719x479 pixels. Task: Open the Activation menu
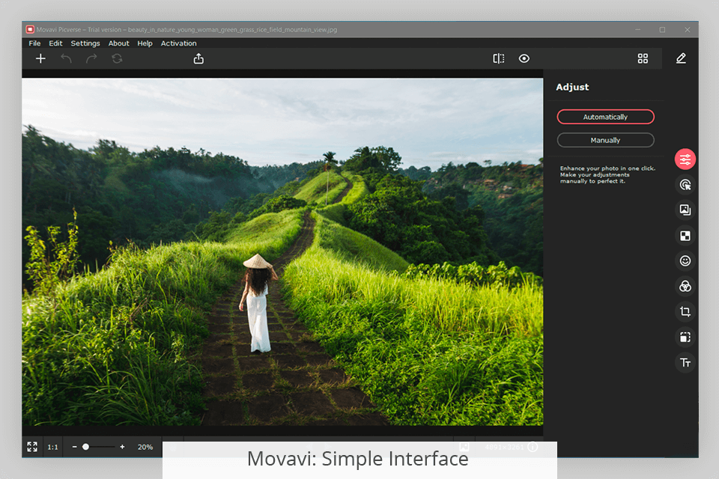(178, 43)
